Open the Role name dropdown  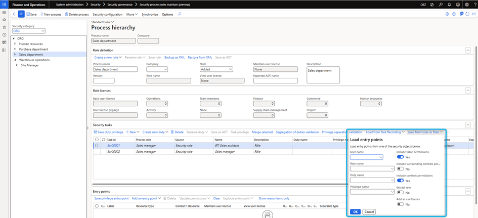393,169
